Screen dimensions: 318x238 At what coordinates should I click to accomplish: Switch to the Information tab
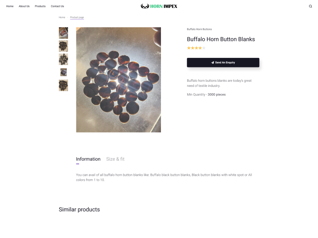tap(88, 159)
